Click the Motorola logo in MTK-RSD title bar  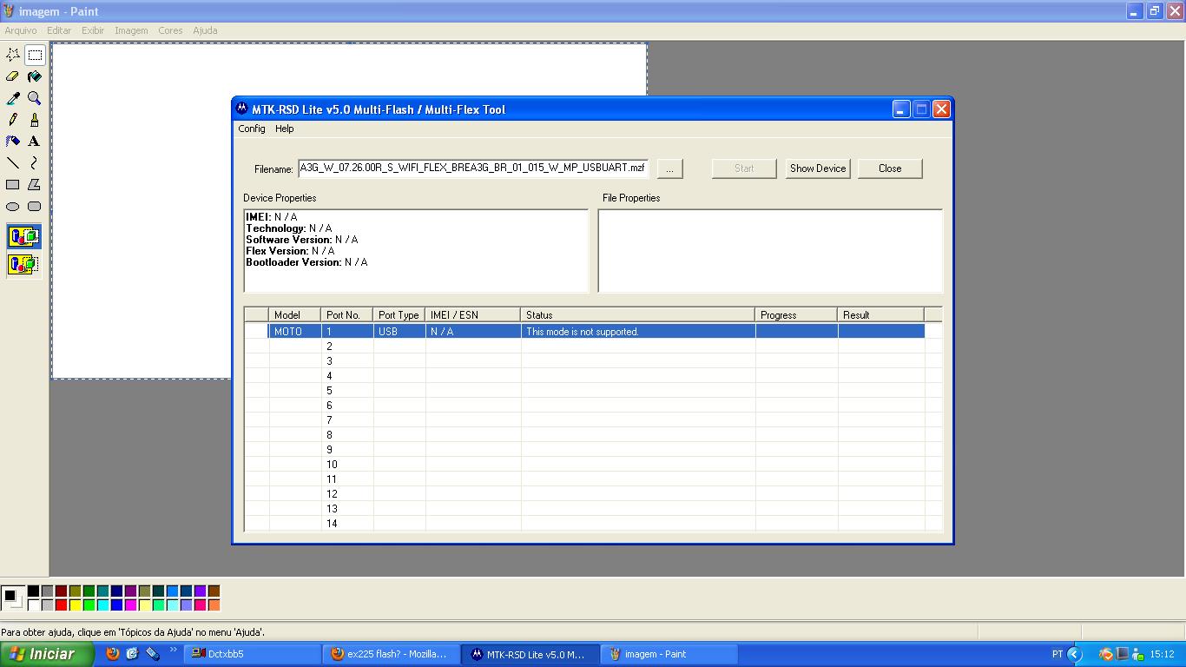242,109
